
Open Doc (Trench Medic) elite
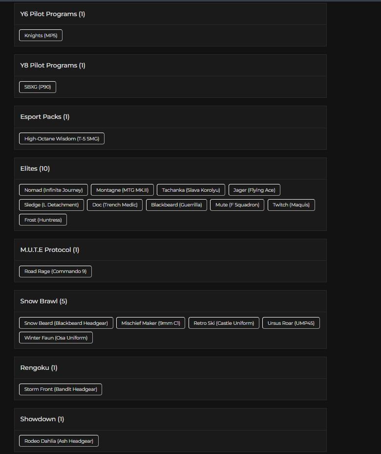click(115, 205)
